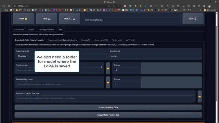The height and width of the screenshot is (123, 219).
Task: Open the News bookmark
Action: tap(48, 10)
